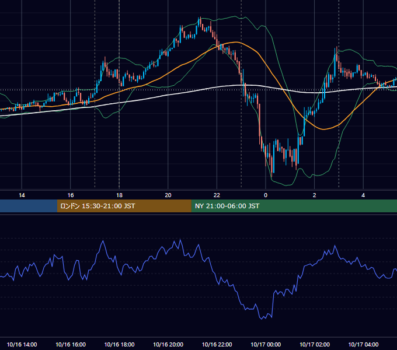Click hour label 22 on the chart axis
This screenshot has width=397, height=350.
click(x=217, y=195)
